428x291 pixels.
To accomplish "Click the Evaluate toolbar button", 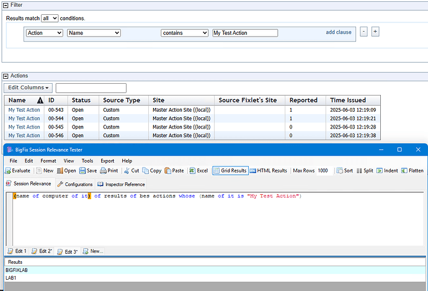I will click(17, 171).
